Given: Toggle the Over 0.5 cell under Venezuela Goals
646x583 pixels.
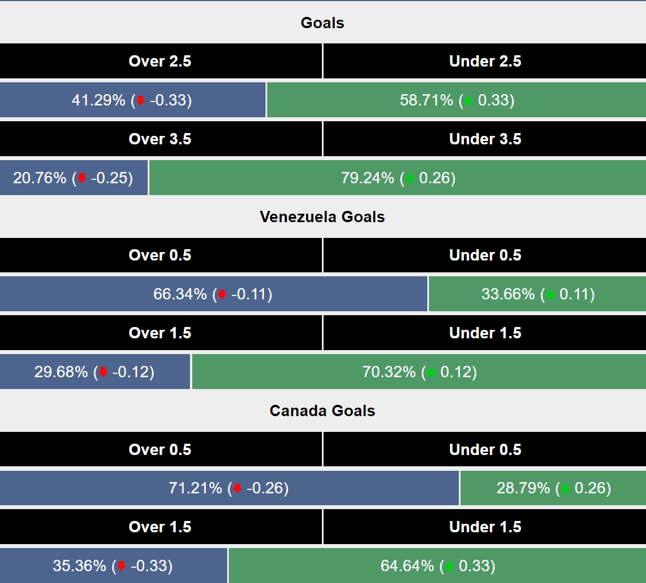Looking at the screenshot, I should point(161,255).
